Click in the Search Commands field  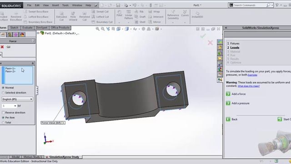click(250, 5)
